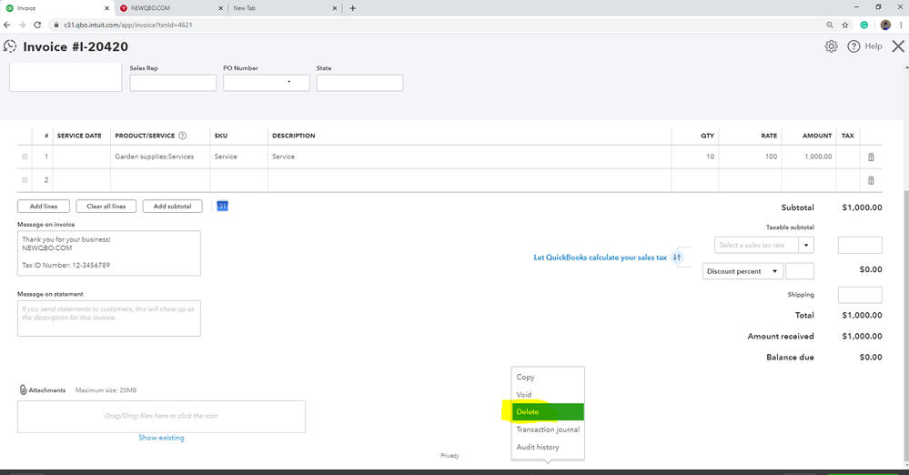The width and height of the screenshot is (909, 475).
Task: Open the invoice settings gear icon
Action: pyautogui.click(x=831, y=46)
